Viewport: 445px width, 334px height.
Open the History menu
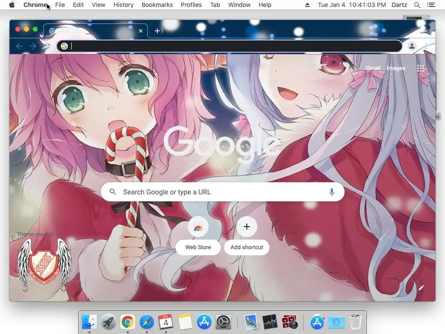(x=123, y=5)
